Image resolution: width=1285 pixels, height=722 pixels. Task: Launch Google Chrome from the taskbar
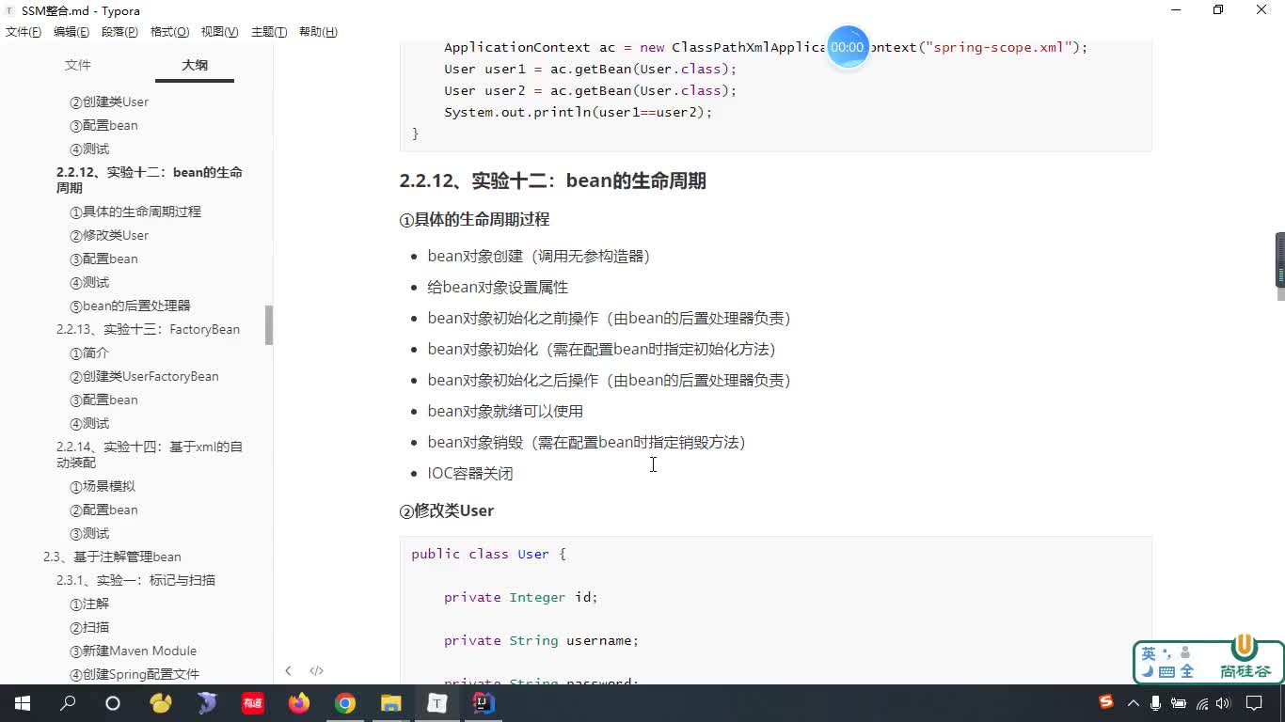point(345,703)
